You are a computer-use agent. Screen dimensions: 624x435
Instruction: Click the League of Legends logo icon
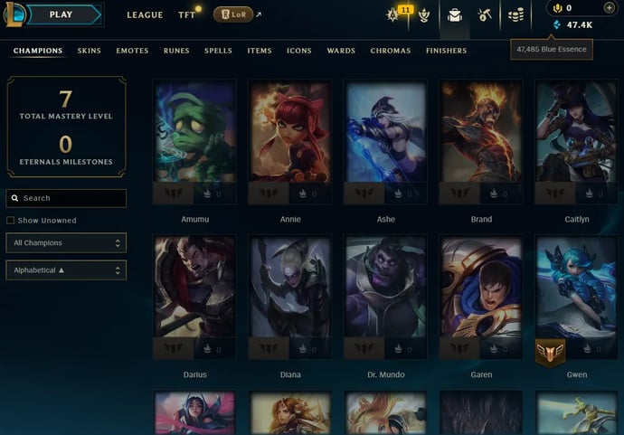[14, 14]
